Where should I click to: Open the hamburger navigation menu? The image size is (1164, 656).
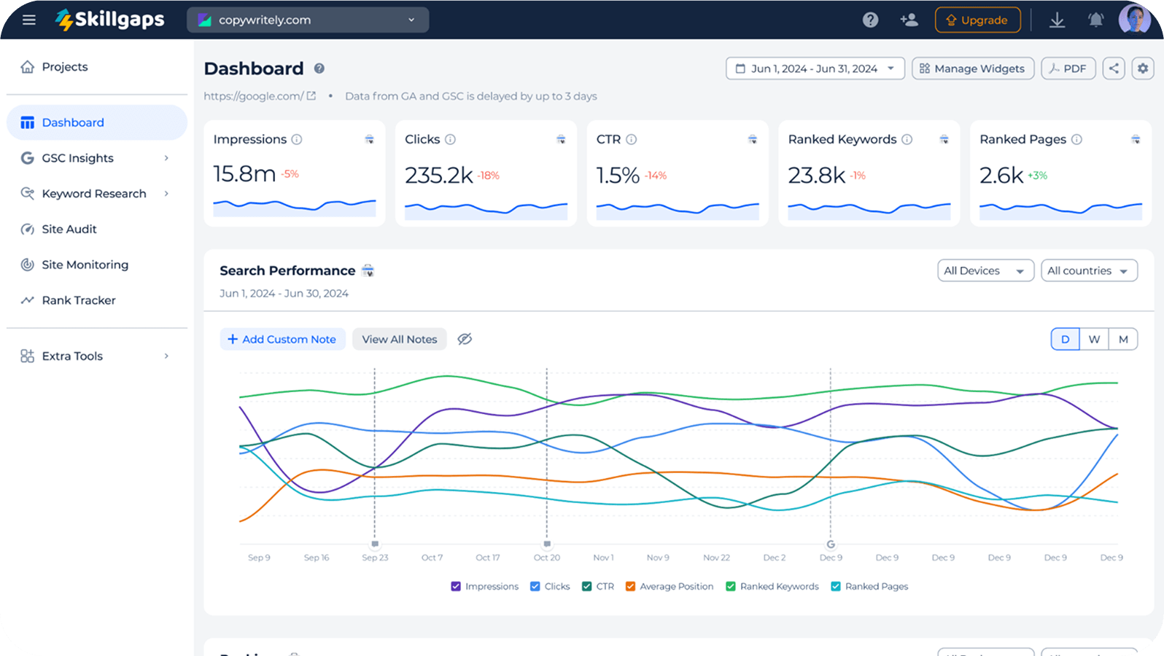click(x=29, y=20)
